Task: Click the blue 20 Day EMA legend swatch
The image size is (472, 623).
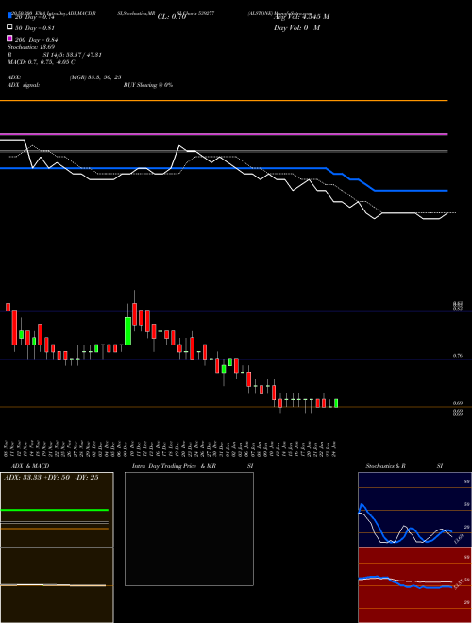Action: pyautogui.click(x=9, y=15)
